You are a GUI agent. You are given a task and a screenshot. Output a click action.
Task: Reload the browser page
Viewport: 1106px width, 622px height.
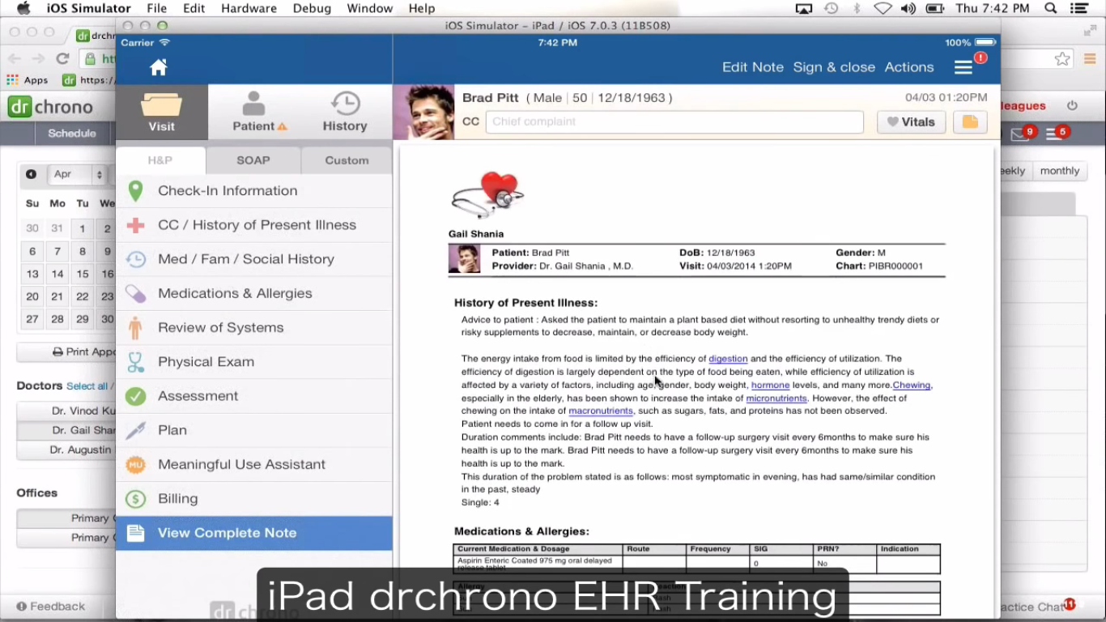[62, 58]
